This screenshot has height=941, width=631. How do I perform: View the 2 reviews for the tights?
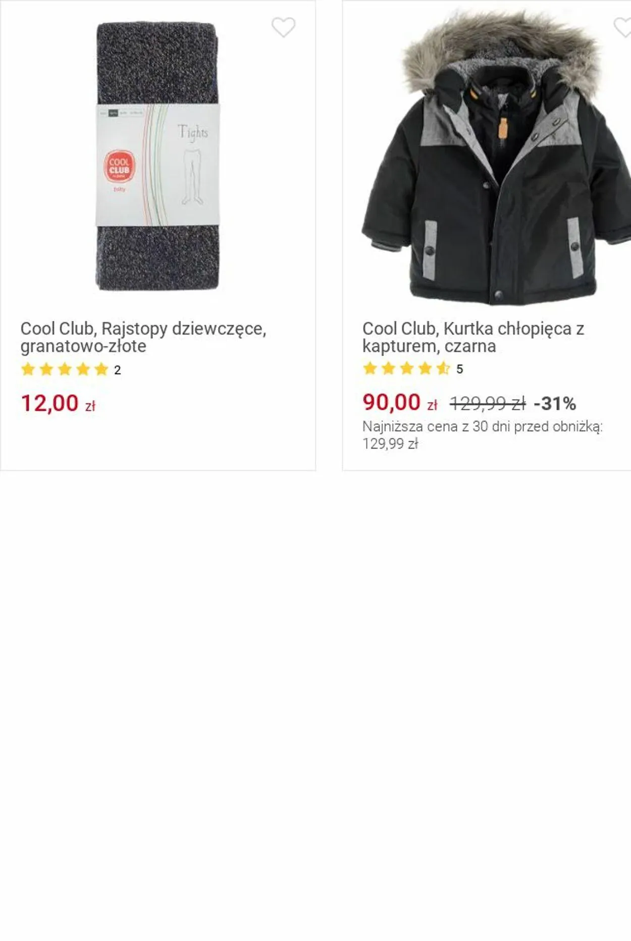pos(118,370)
